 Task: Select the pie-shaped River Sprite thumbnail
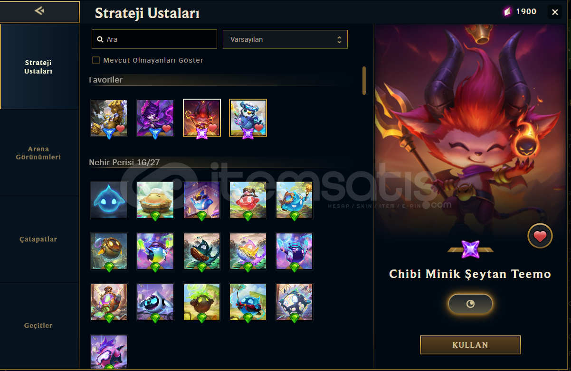pyautogui.click(x=155, y=200)
